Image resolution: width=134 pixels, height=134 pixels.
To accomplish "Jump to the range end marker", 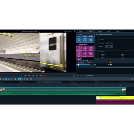I will (37, 76).
